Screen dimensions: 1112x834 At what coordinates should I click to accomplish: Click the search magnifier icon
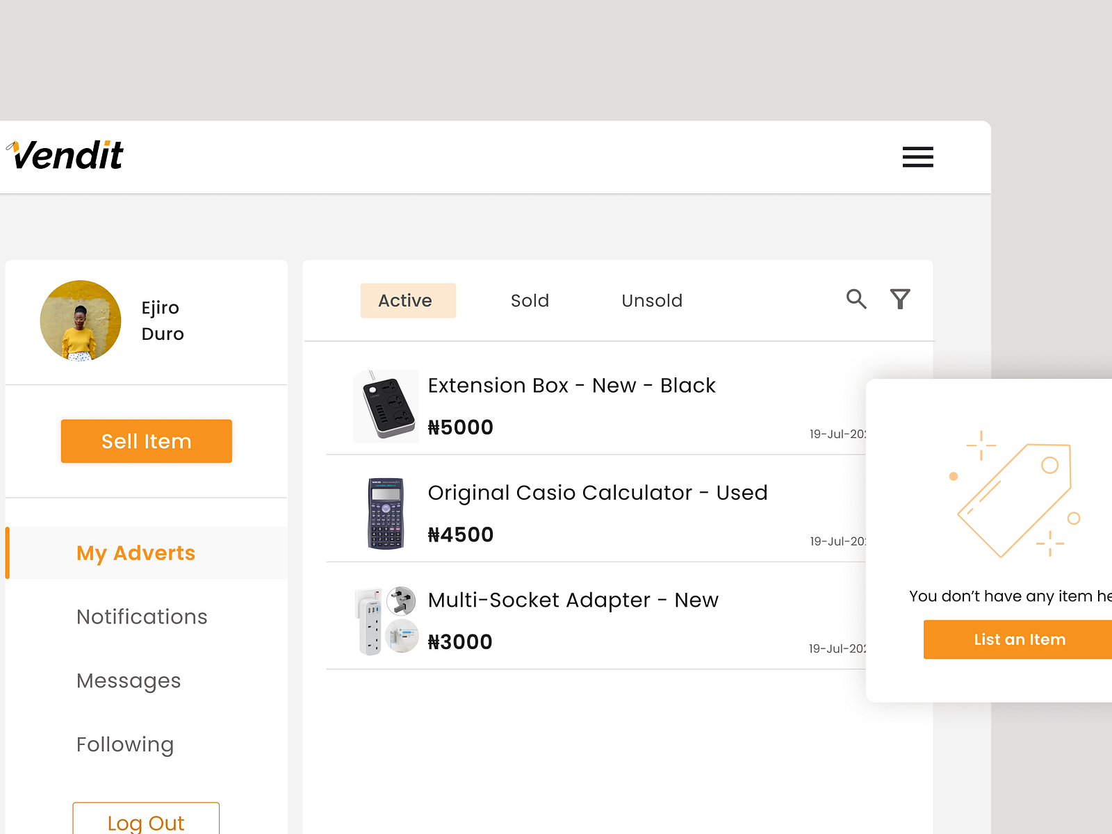tap(856, 300)
